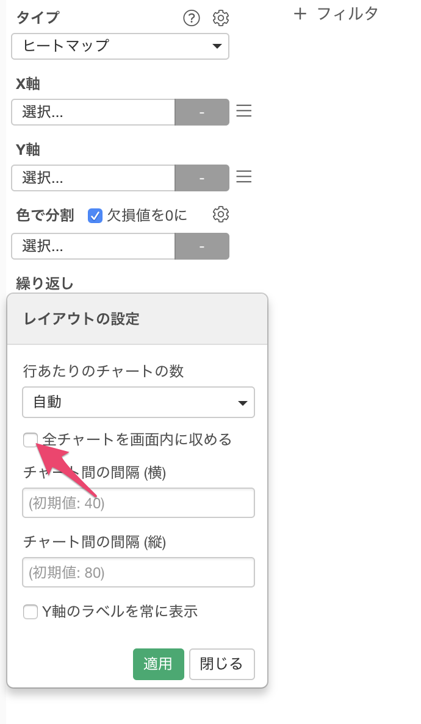Open chart type settings gear icon
421x724 pixels.
(x=221, y=18)
